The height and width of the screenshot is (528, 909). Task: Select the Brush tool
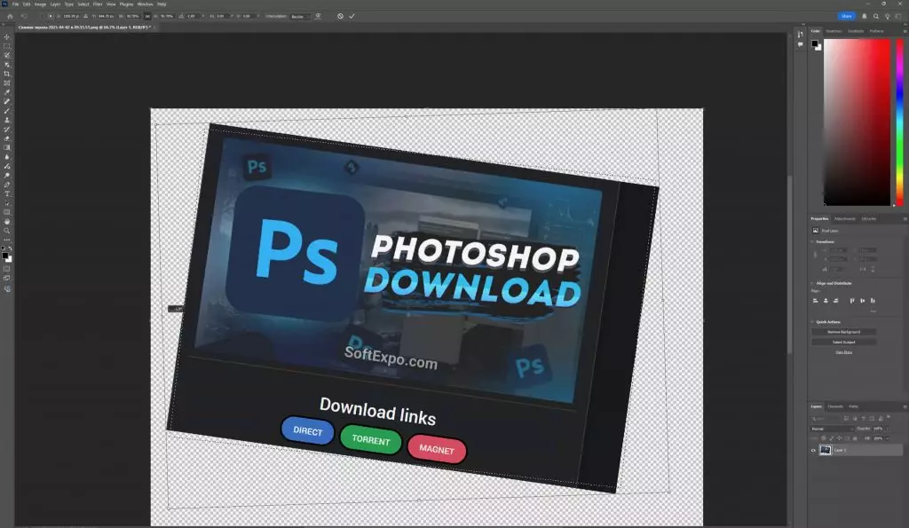pos(7,111)
